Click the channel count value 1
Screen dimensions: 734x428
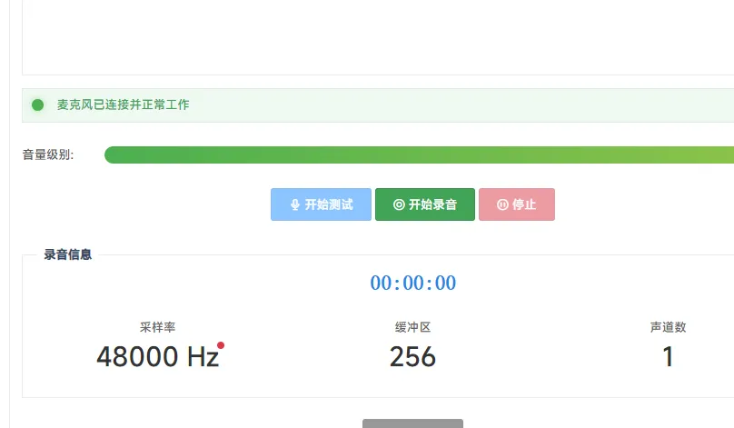[668, 357]
